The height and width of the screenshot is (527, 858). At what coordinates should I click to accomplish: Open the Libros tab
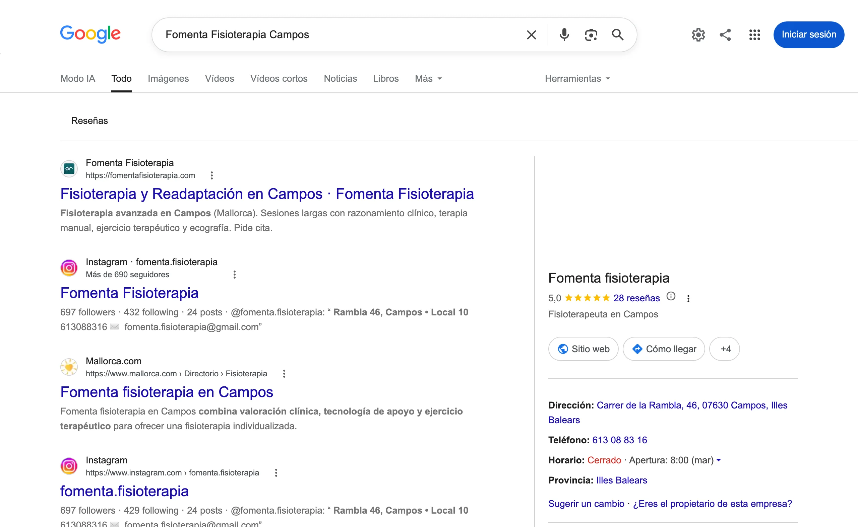pos(385,78)
